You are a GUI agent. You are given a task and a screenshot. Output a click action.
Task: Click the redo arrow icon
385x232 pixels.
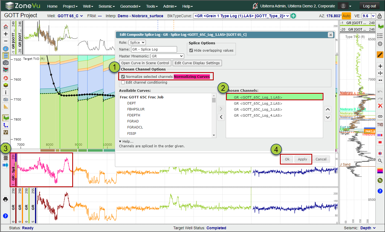click(380, 99)
